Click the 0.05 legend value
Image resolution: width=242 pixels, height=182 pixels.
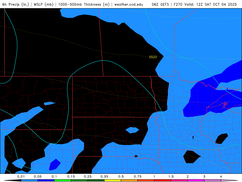point(38,177)
